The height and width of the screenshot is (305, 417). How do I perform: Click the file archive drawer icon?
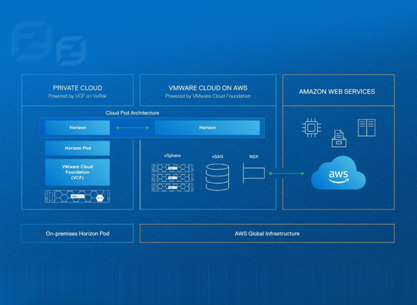339,139
